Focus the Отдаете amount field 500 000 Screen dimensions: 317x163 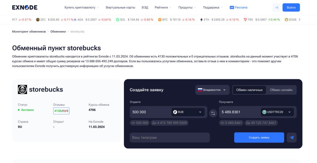tap(151, 112)
